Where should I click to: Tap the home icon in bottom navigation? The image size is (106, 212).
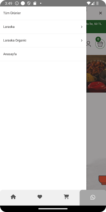13,197
